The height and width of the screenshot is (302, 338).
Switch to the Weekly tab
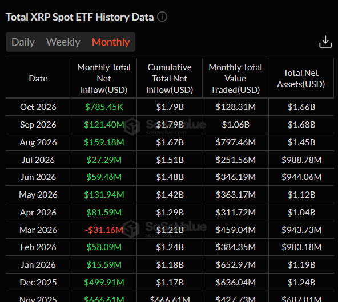(x=63, y=42)
